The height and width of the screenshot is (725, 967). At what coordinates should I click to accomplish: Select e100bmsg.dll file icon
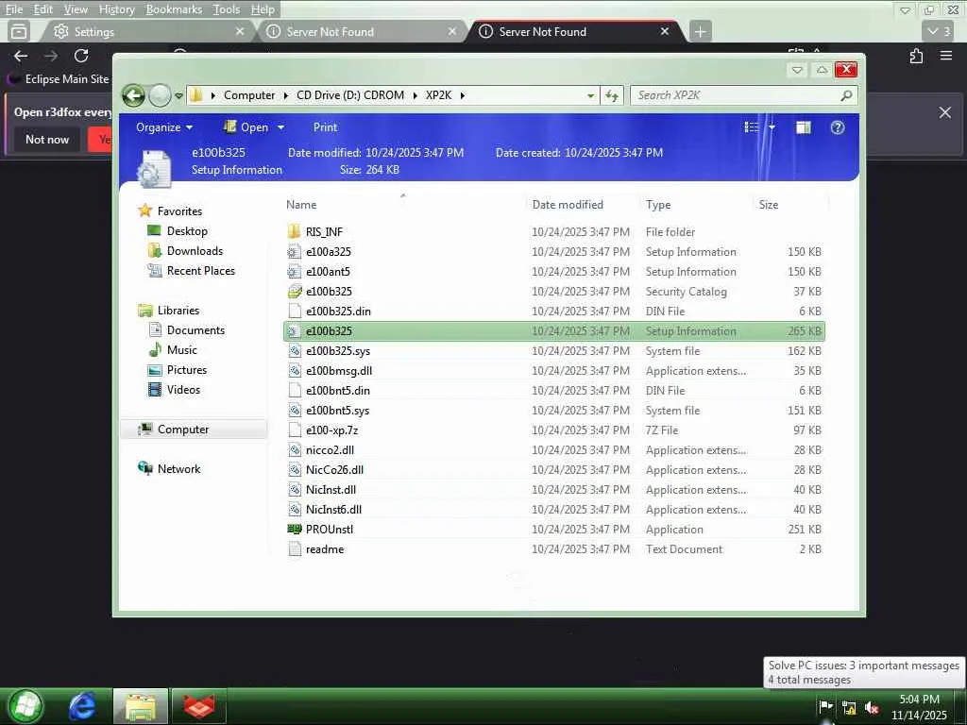pos(295,370)
